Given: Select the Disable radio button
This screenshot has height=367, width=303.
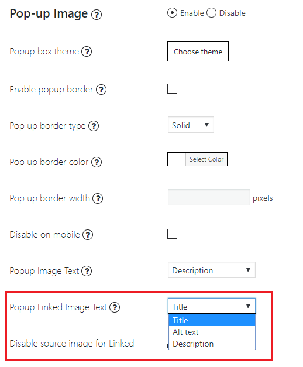Looking at the screenshot, I should pos(211,13).
